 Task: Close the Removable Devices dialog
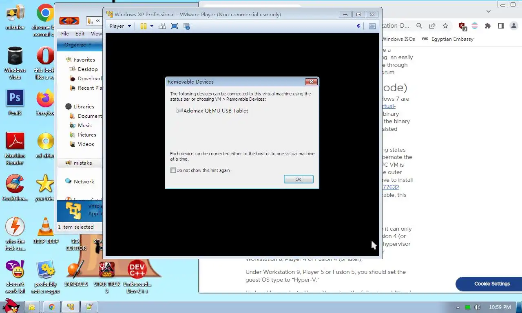tap(311, 82)
